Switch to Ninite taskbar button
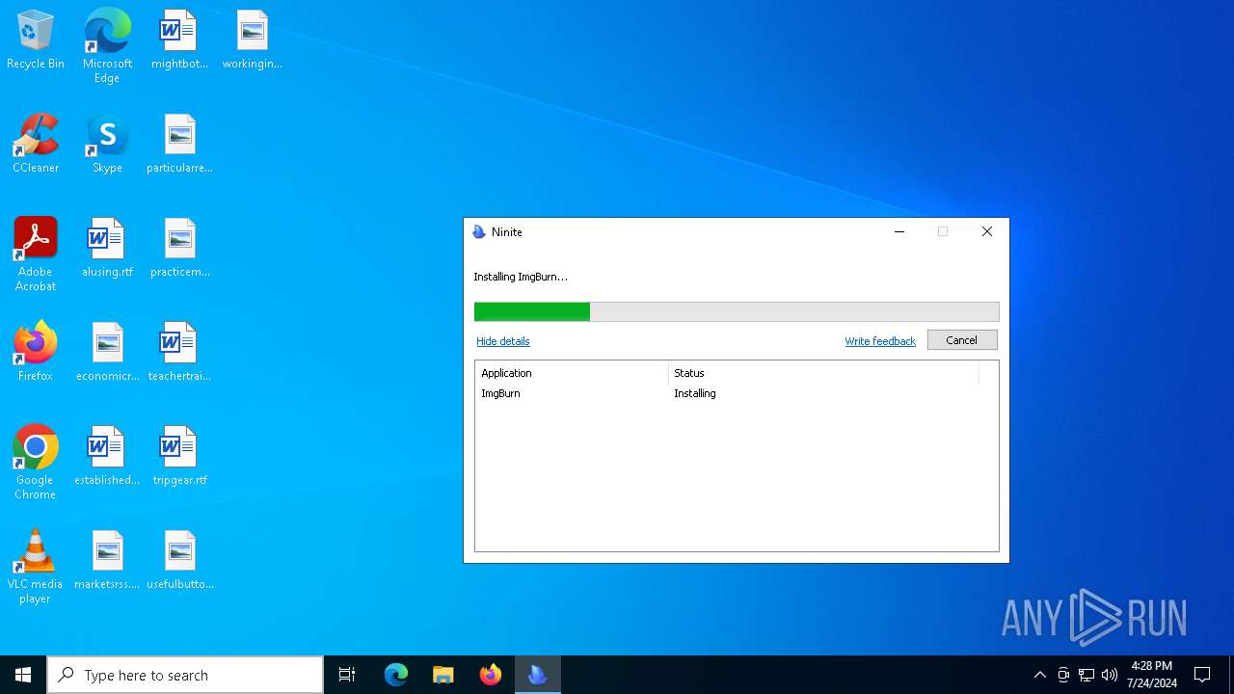This screenshot has height=694, width=1234. 538,675
